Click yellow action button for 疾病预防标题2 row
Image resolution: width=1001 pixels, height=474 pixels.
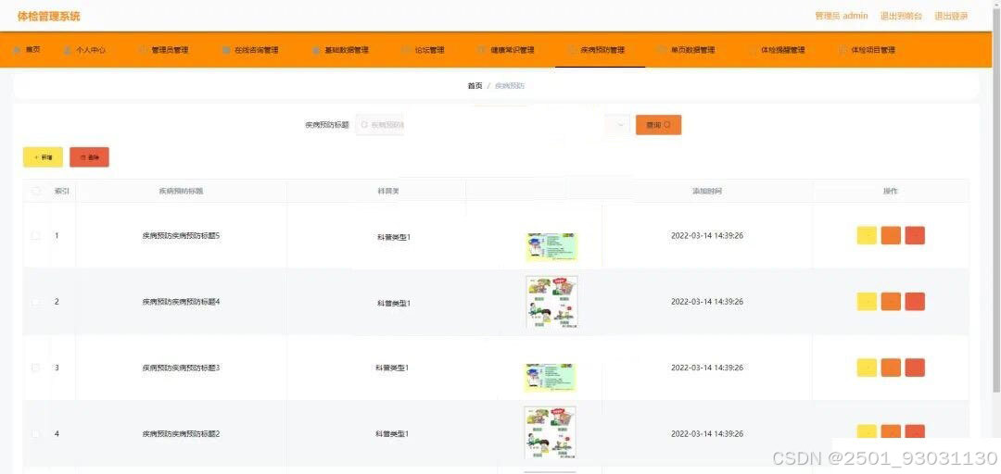867,432
